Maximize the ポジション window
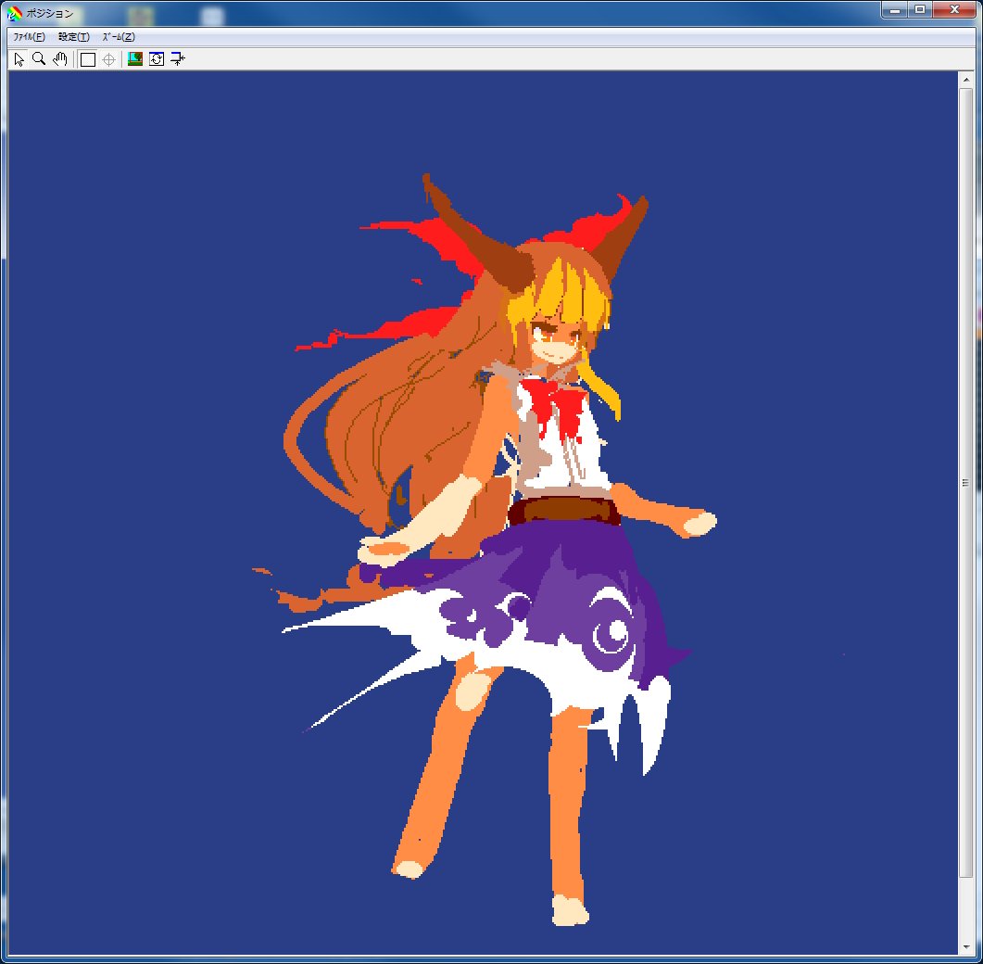The width and height of the screenshot is (983, 964). pyautogui.click(x=920, y=9)
